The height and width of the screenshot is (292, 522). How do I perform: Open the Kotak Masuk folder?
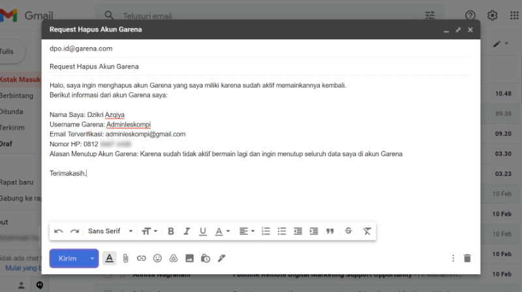point(20,80)
